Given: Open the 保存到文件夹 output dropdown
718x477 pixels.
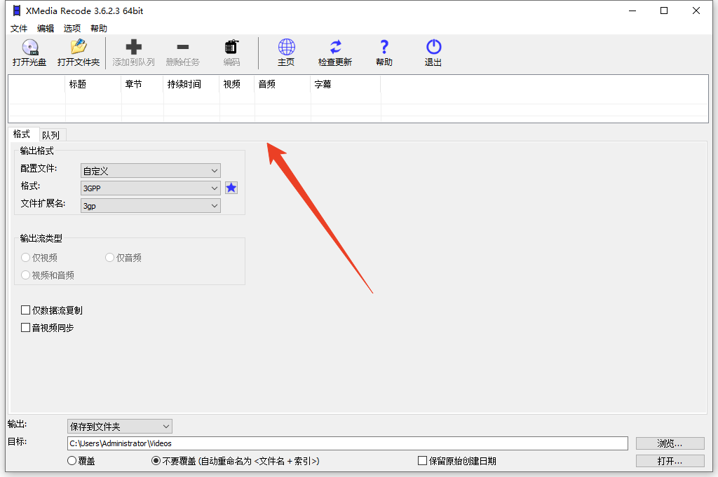Looking at the screenshot, I should 120,426.
